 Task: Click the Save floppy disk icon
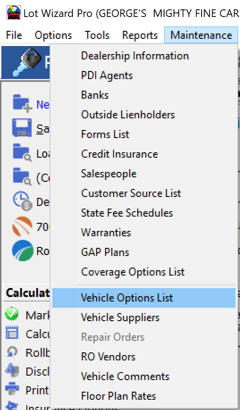pos(22,128)
